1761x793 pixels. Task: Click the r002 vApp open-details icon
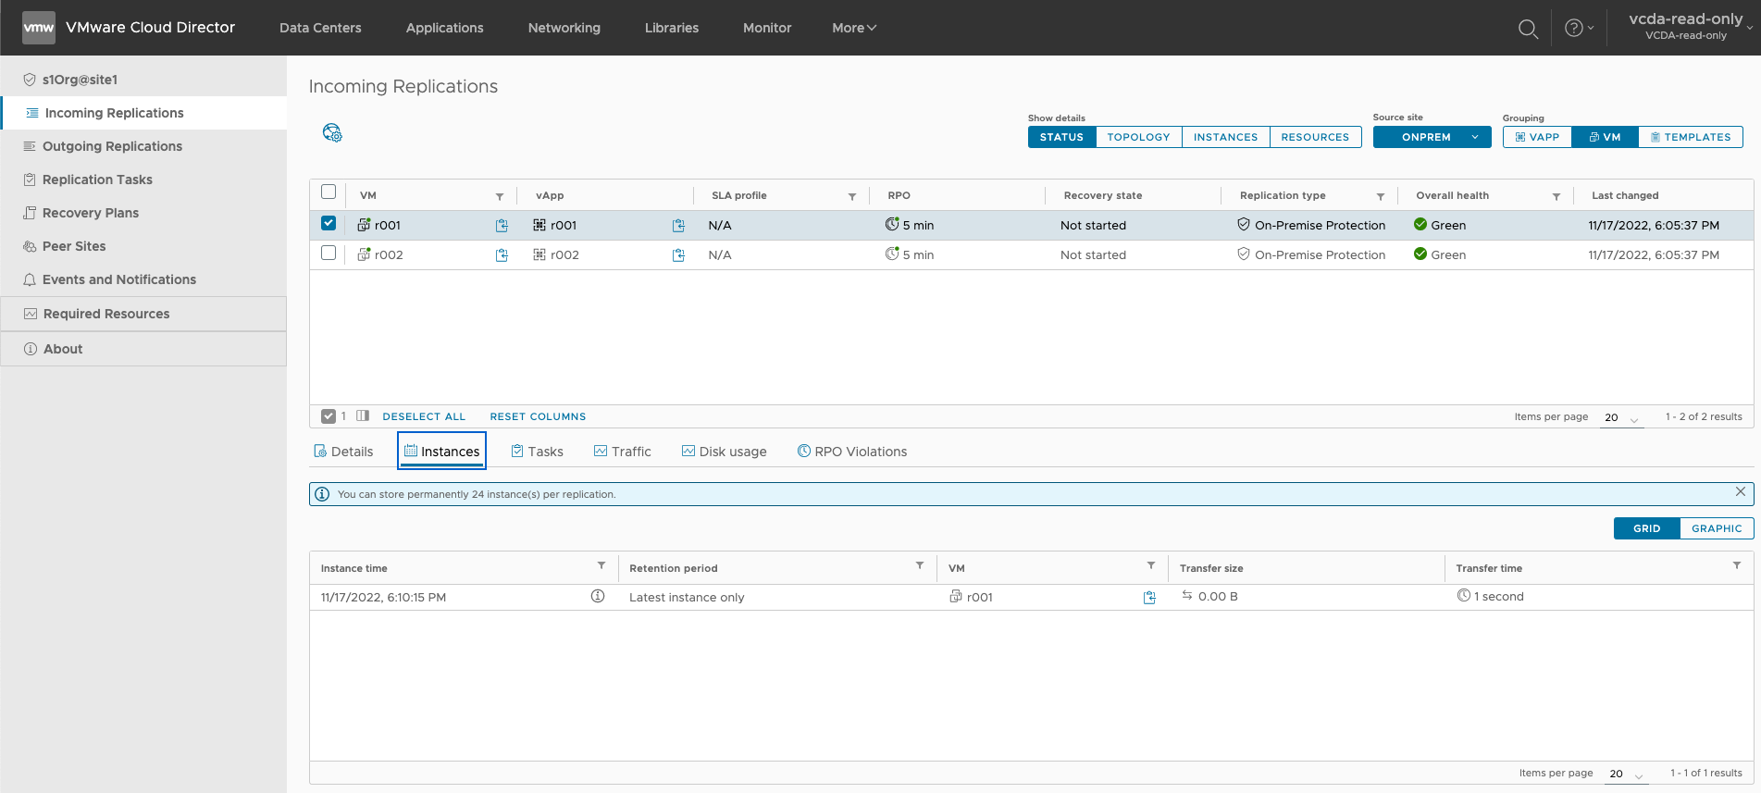(678, 255)
